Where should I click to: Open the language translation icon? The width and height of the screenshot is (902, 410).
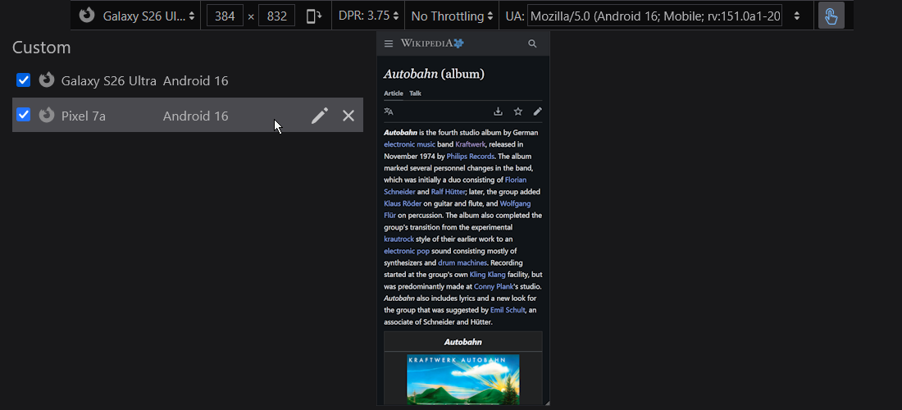pos(389,112)
